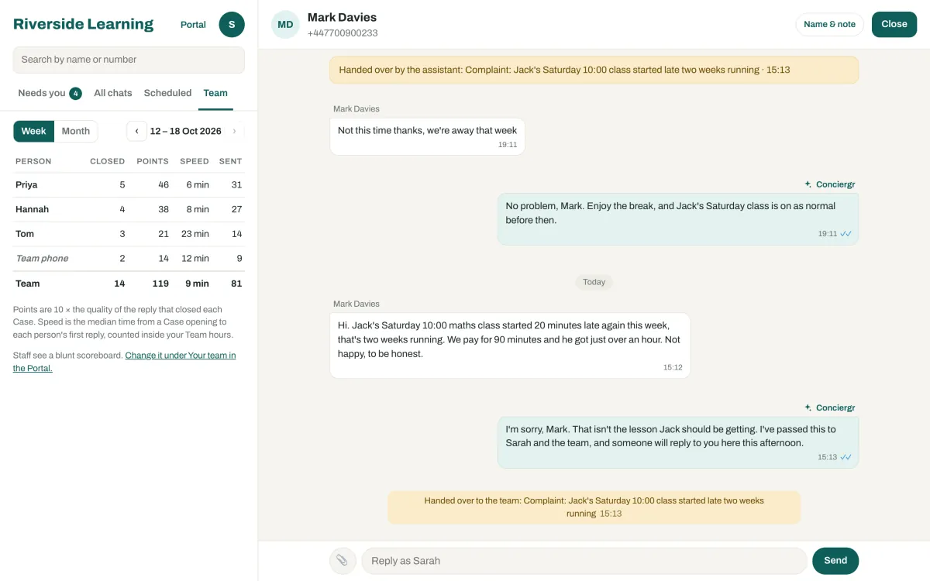Click read-receipt ticks on 19:11 message

pos(846,233)
